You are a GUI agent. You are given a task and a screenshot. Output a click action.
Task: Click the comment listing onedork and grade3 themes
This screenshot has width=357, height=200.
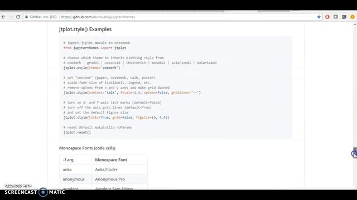[140, 63]
